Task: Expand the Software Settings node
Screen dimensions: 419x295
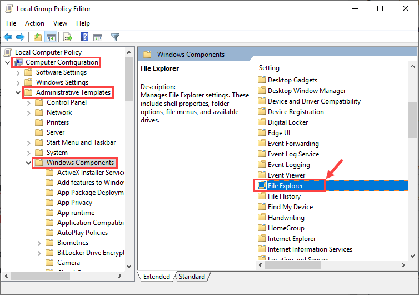Action: pos(18,72)
